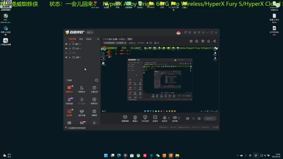Screen dimensions: 283x159
Task: Open the 虚拟形象 bear-face tool
Action: (x=82, y=113)
